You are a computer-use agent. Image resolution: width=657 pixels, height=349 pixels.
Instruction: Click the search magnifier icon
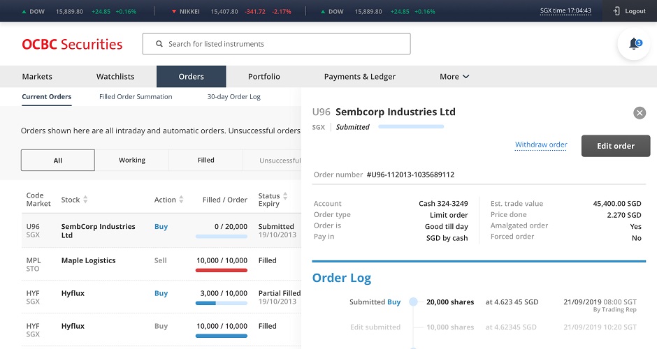[159, 43]
